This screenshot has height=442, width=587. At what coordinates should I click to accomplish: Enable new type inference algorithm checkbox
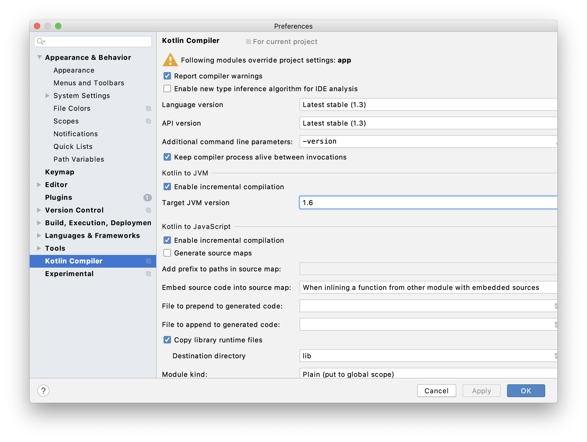click(x=167, y=89)
